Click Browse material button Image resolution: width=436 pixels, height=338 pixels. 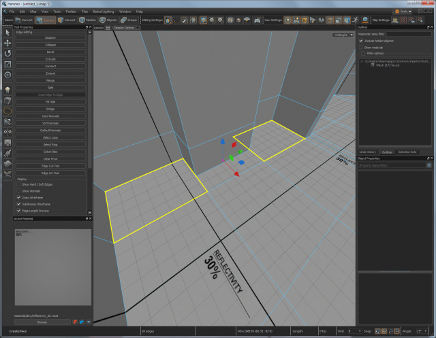tap(42, 322)
